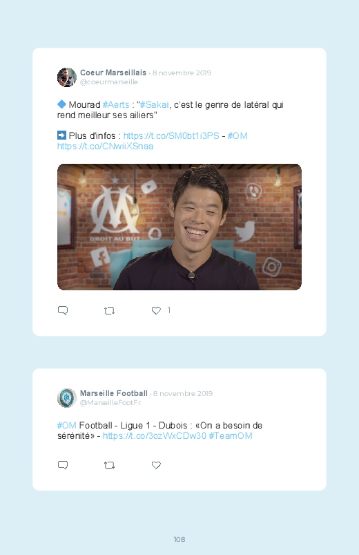Open the t.co/CNwiiXSnaa link
This screenshot has height=555, width=359.
tap(105, 147)
